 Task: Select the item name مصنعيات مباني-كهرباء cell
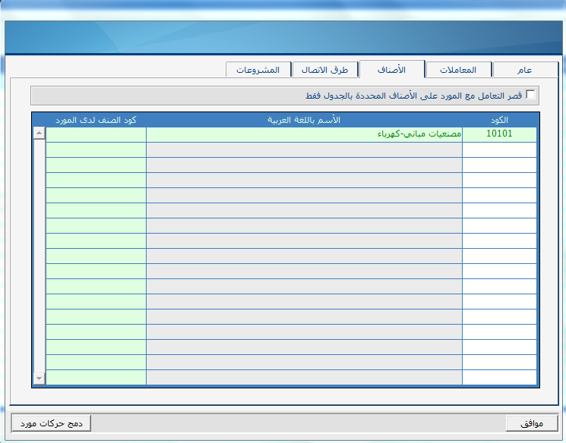coord(304,134)
